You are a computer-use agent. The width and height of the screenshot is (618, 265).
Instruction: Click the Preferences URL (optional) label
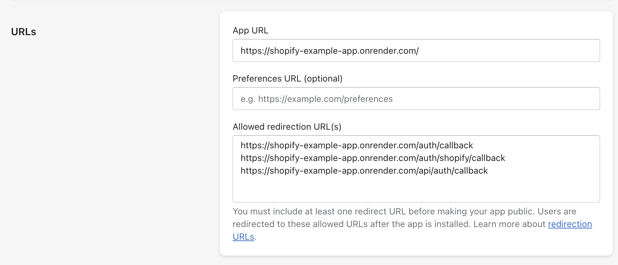coord(287,78)
